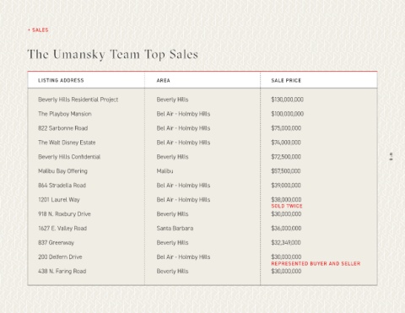Select the 438 N. Faring Road listing
This screenshot has width=405, height=313.
point(62,272)
